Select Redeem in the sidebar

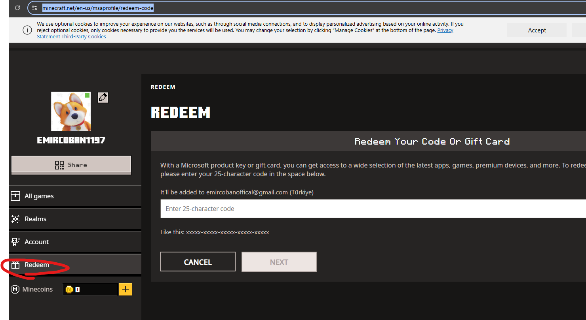(x=75, y=265)
